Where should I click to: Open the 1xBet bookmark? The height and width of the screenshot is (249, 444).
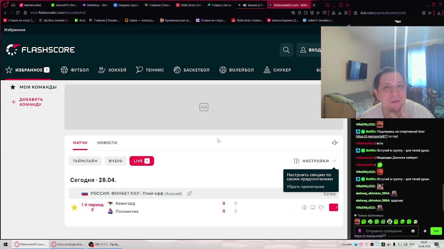318,20
